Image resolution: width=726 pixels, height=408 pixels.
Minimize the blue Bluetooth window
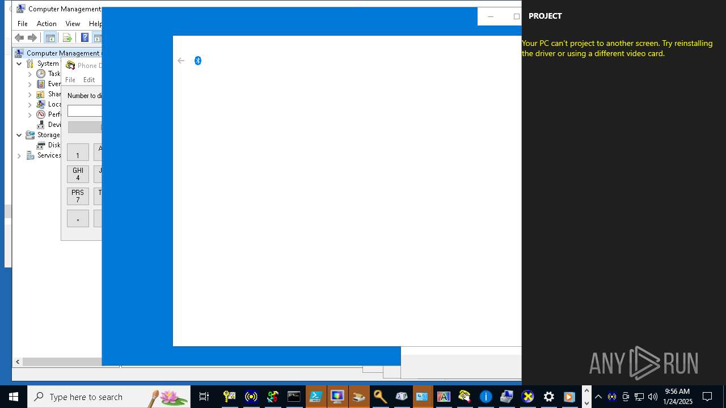pyautogui.click(x=491, y=16)
